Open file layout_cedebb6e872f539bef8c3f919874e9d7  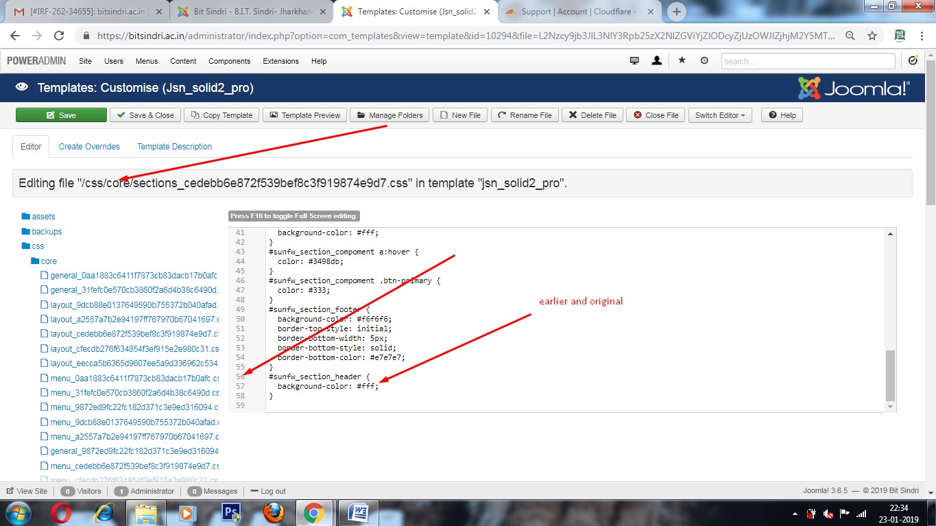130,334
